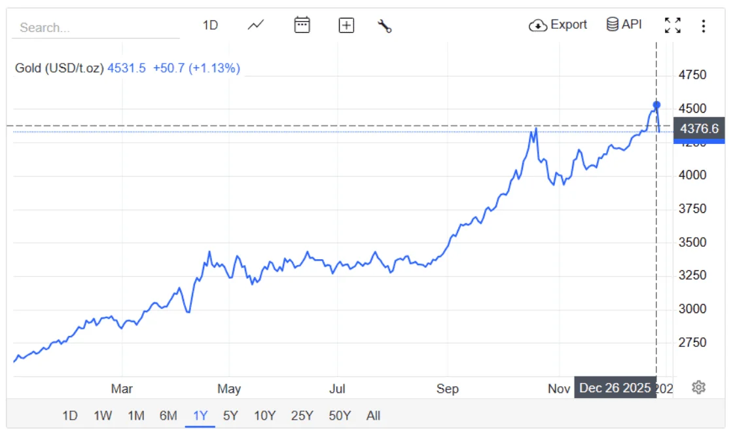Click the Export cloud icon
Screen dimensions: 733x436
coord(538,24)
